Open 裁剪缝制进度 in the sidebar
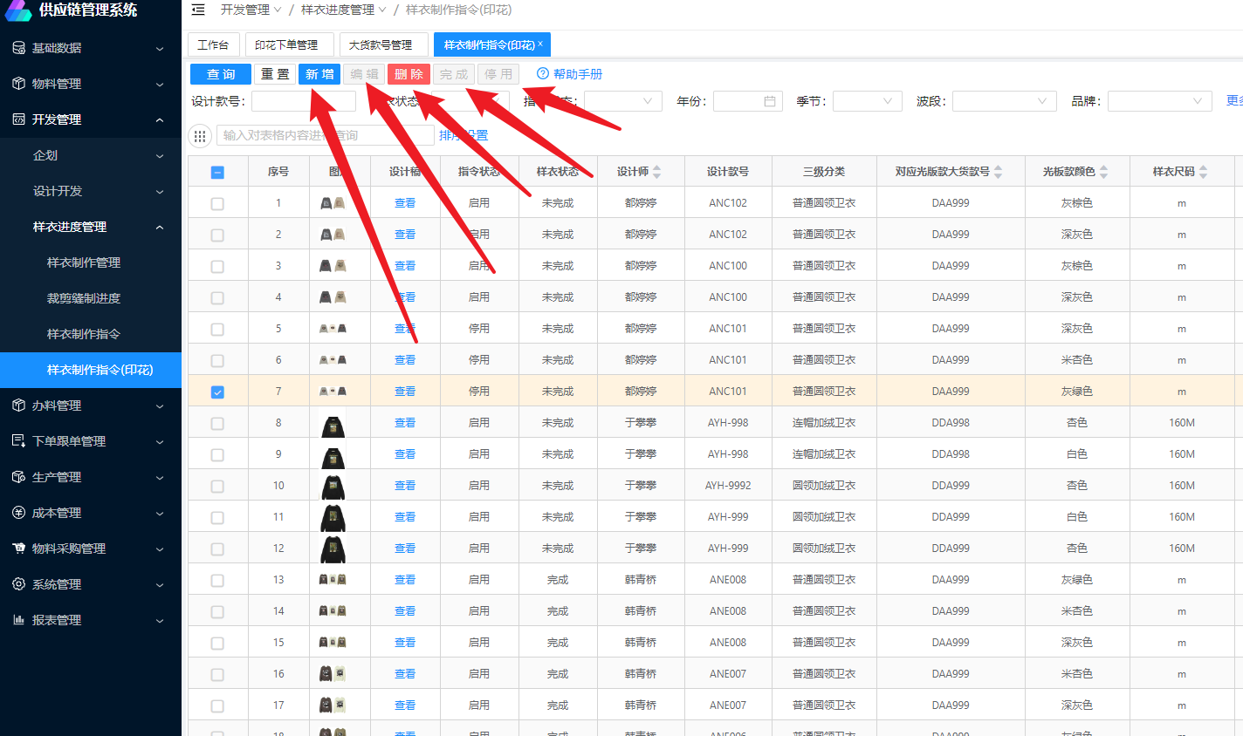The width and height of the screenshot is (1243, 736). [84, 298]
